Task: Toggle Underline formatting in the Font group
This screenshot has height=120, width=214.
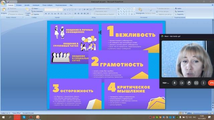Action: [52, 14]
